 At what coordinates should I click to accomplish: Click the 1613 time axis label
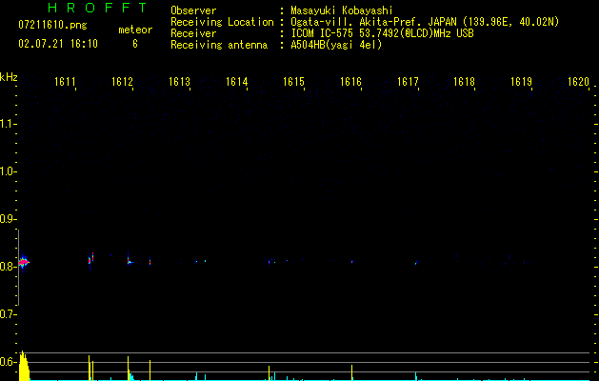pos(180,81)
